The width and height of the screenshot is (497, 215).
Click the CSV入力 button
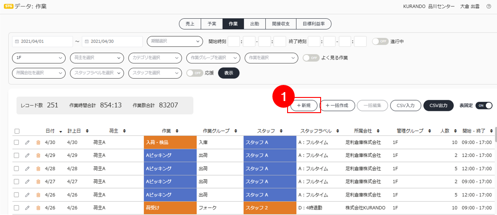coord(405,105)
